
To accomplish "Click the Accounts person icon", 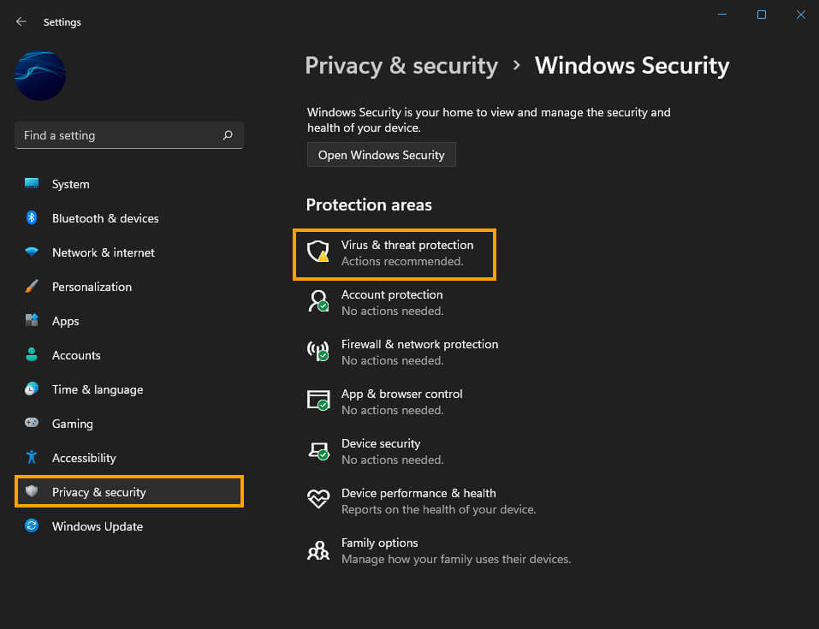I will [x=32, y=355].
